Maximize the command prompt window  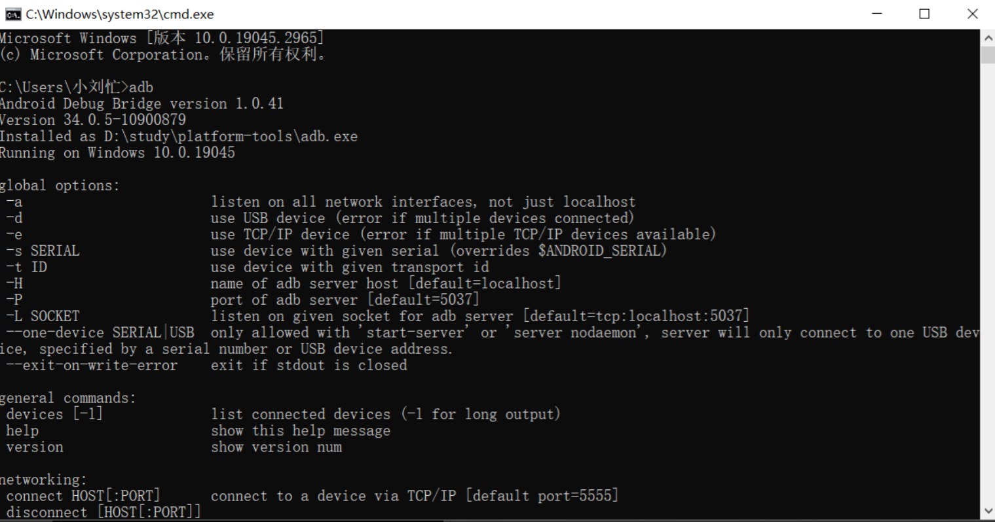pos(924,14)
